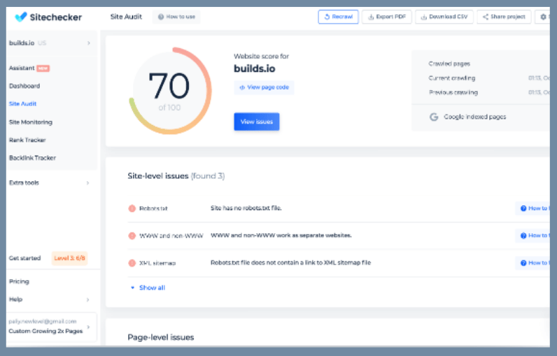Click the Google indexed pages icon
Viewport: 557px width, 356px height.
pyautogui.click(x=434, y=117)
